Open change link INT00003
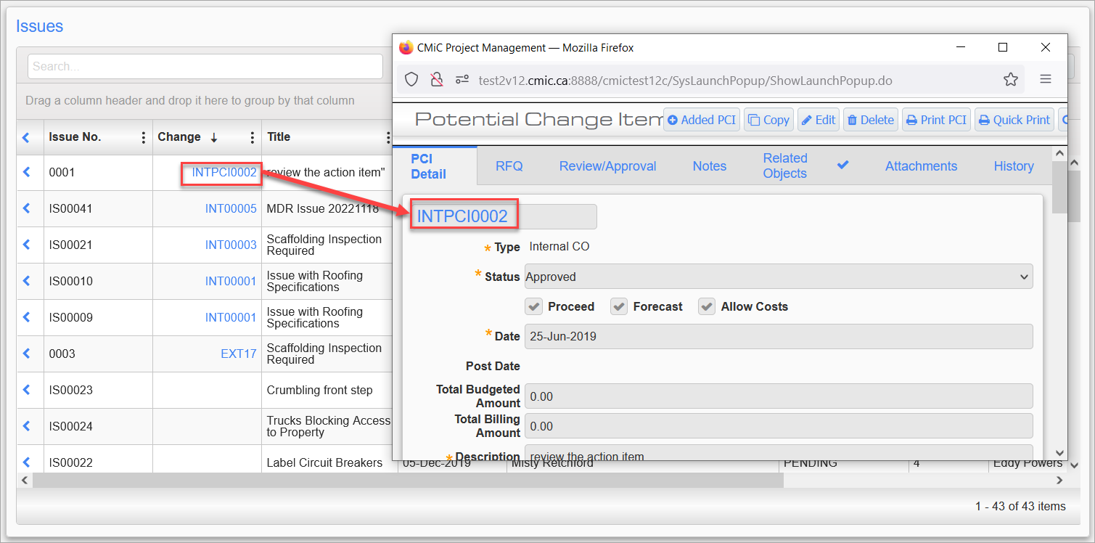1095x543 pixels. (231, 245)
